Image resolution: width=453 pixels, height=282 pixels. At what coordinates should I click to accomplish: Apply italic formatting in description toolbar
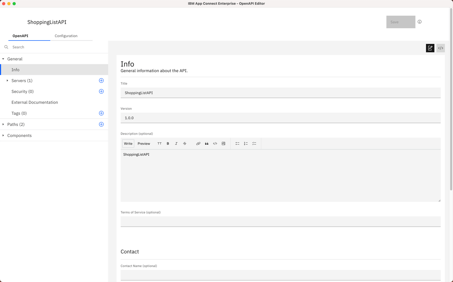click(x=176, y=143)
